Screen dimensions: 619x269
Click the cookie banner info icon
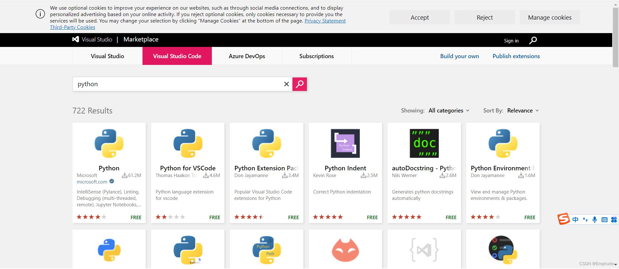[x=40, y=14]
